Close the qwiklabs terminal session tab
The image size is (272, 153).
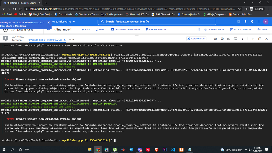point(65,40)
